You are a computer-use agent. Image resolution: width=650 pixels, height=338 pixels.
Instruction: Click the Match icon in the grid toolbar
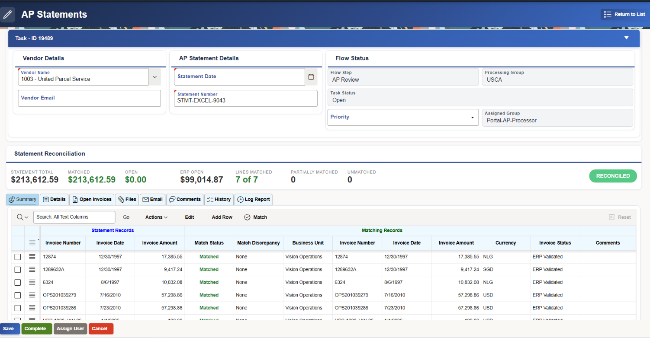(x=247, y=217)
